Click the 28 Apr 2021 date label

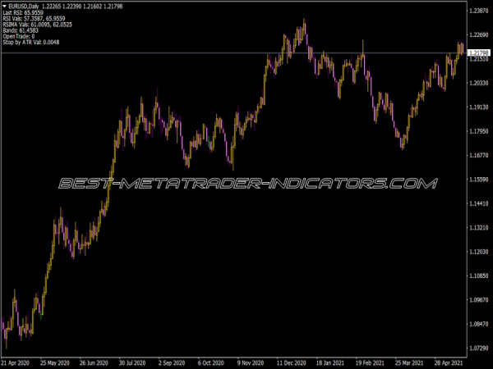click(449, 362)
